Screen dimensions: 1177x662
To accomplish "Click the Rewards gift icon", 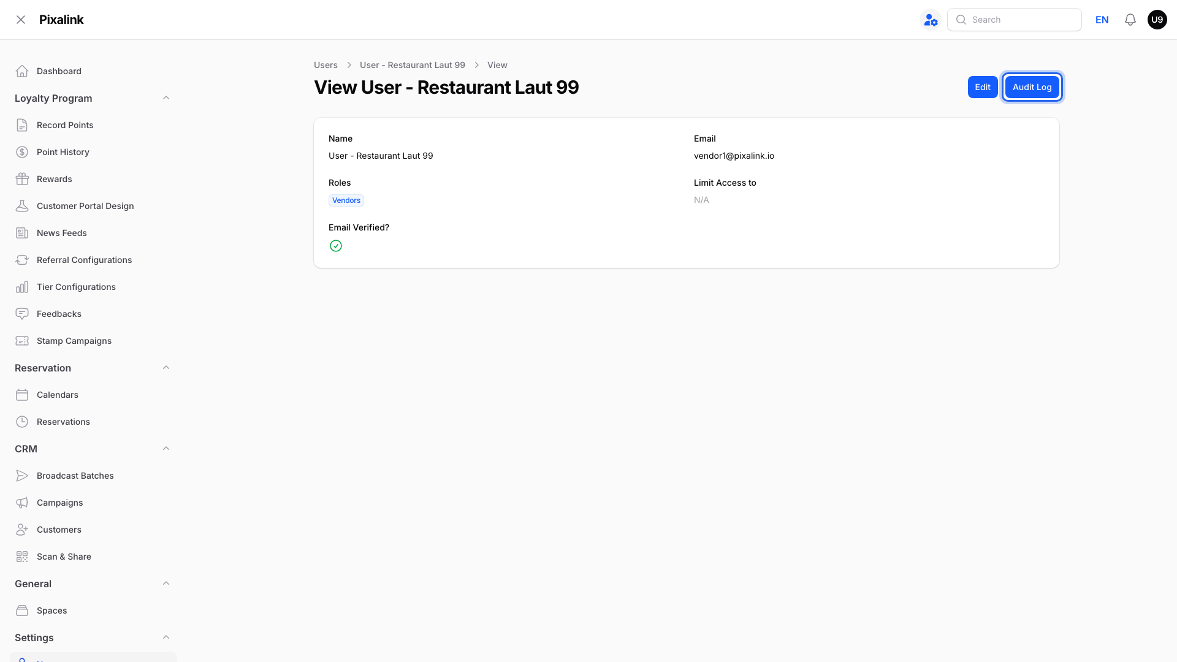I will [22, 179].
